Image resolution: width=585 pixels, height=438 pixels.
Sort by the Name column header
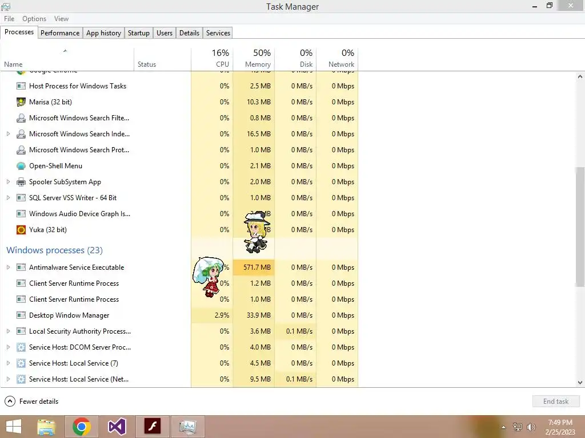coord(67,59)
